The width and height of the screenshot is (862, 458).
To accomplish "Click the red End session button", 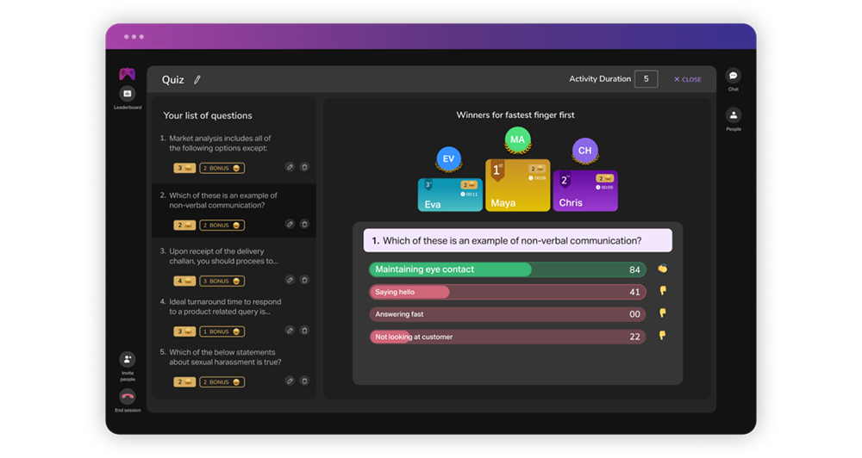I will click(x=128, y=397).
